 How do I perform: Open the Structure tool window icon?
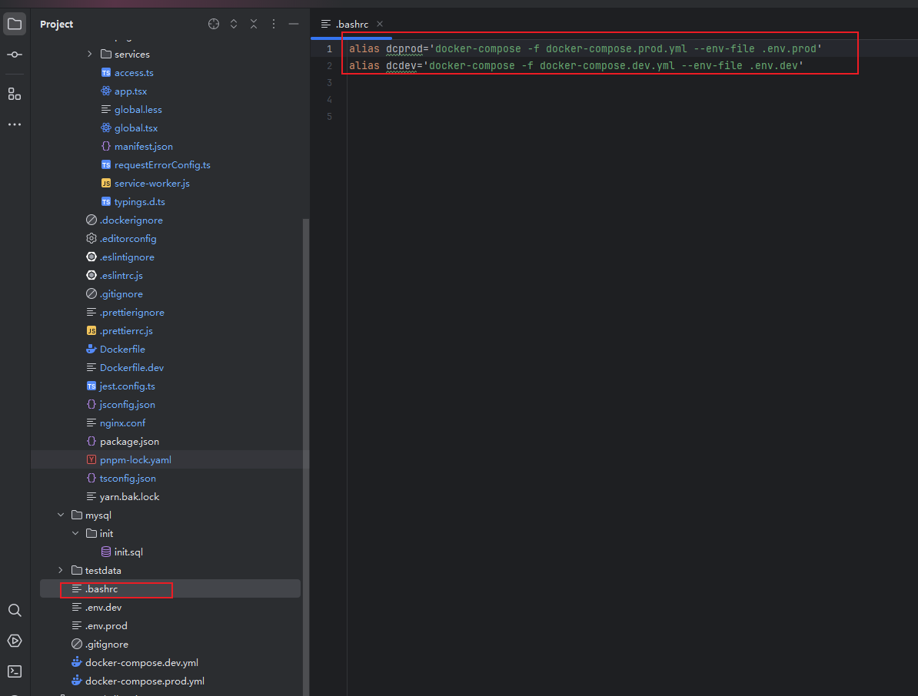[15, 94]
